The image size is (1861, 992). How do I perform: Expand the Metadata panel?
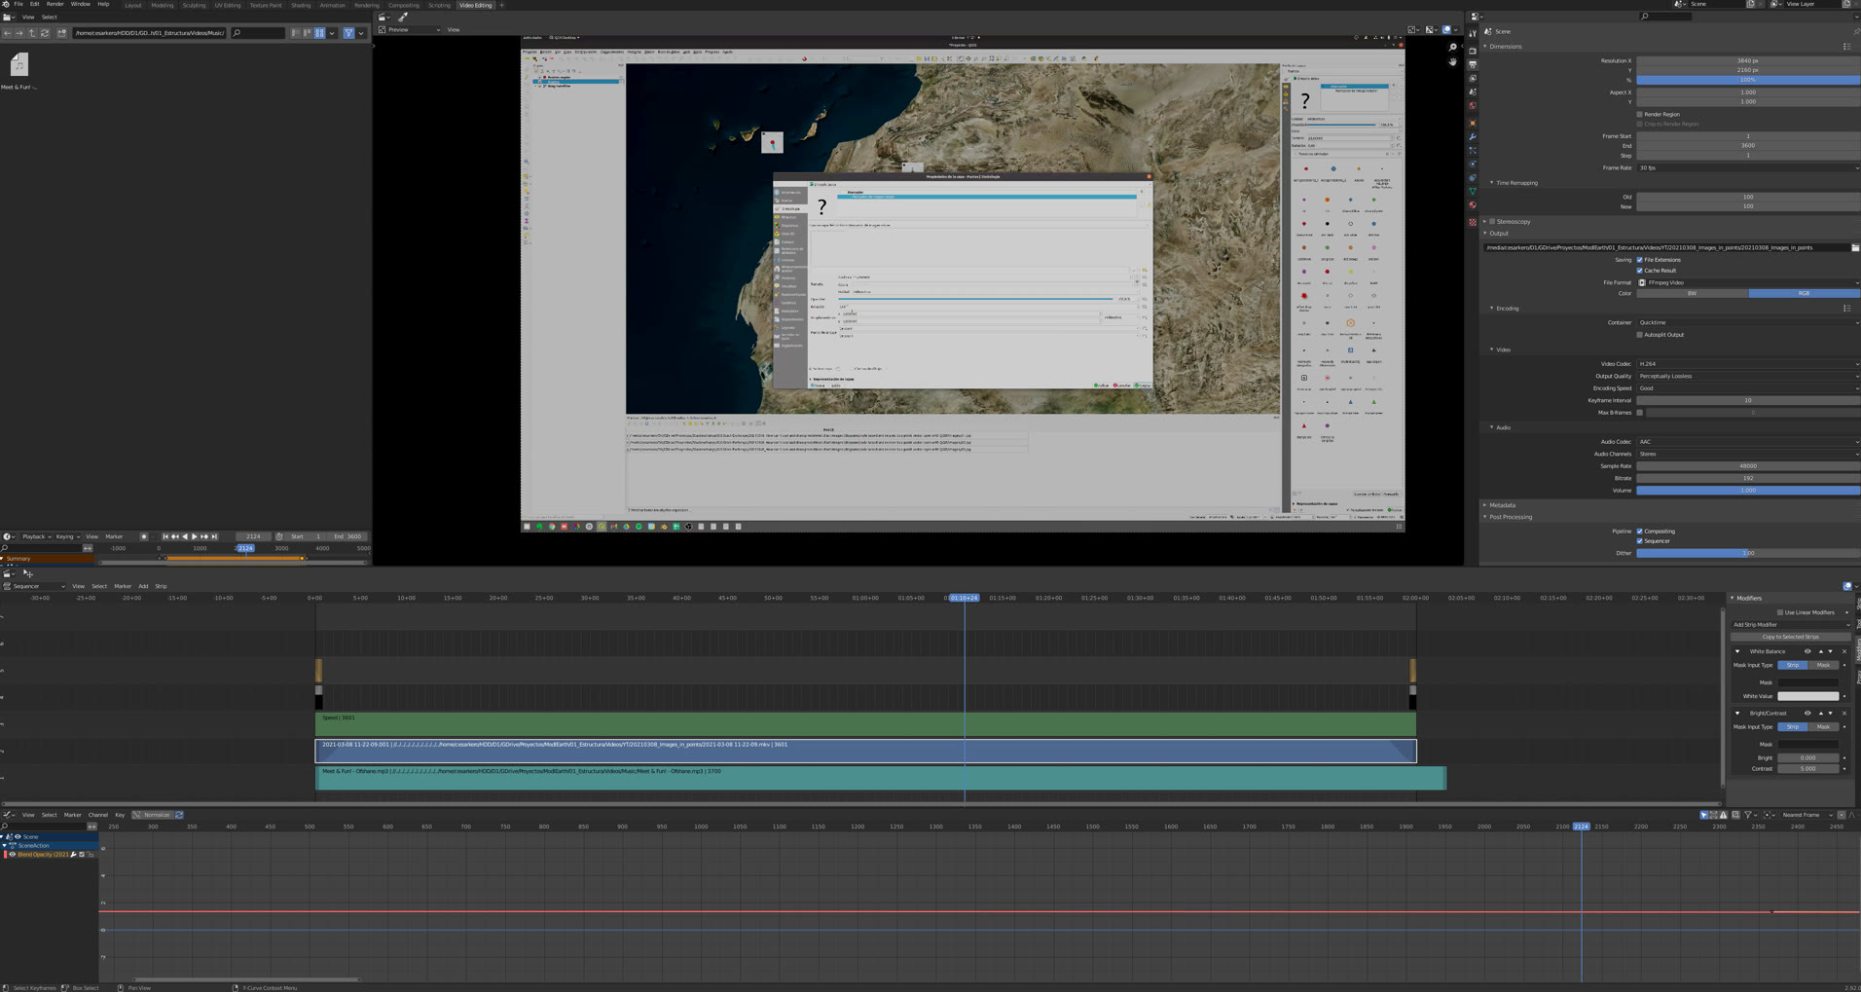click(x=1485, y=505)
